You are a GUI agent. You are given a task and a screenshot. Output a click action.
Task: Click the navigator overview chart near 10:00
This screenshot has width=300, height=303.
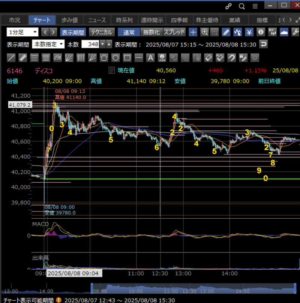coord(136,288)
